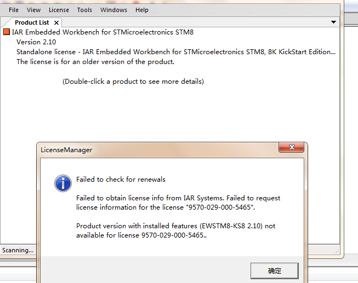Open the View menu

point(33,10)
